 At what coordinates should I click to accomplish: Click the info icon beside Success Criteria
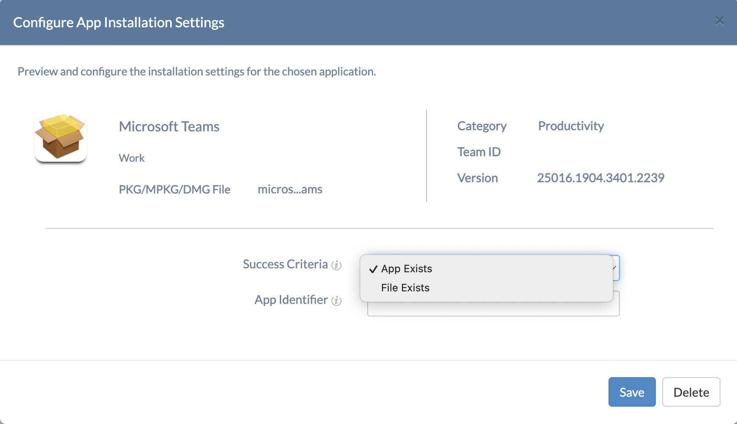[x=336, y=265]
